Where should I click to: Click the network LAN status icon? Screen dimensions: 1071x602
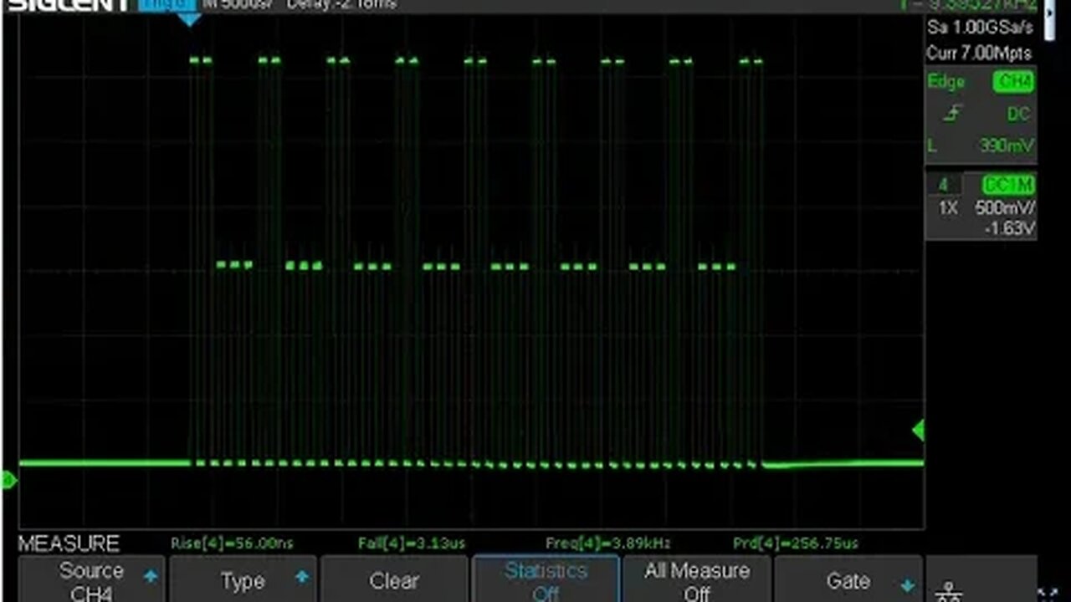click(x=949, y=592)
